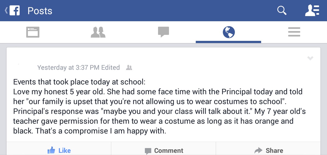The width and height of the screenshot is (327, 155).
Task: Open the post timestamp Yesterday at 3:37 PM
Action: pyautogui.click(x=68, y=68)
